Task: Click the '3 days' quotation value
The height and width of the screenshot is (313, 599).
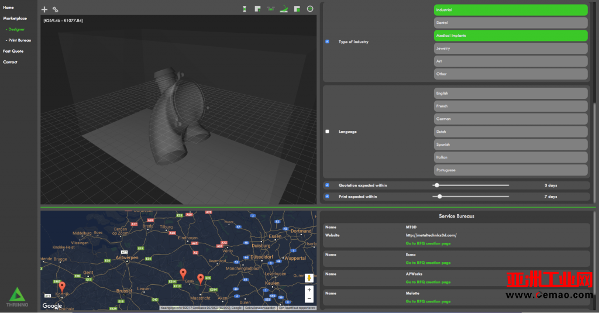Action: (550, 185)
